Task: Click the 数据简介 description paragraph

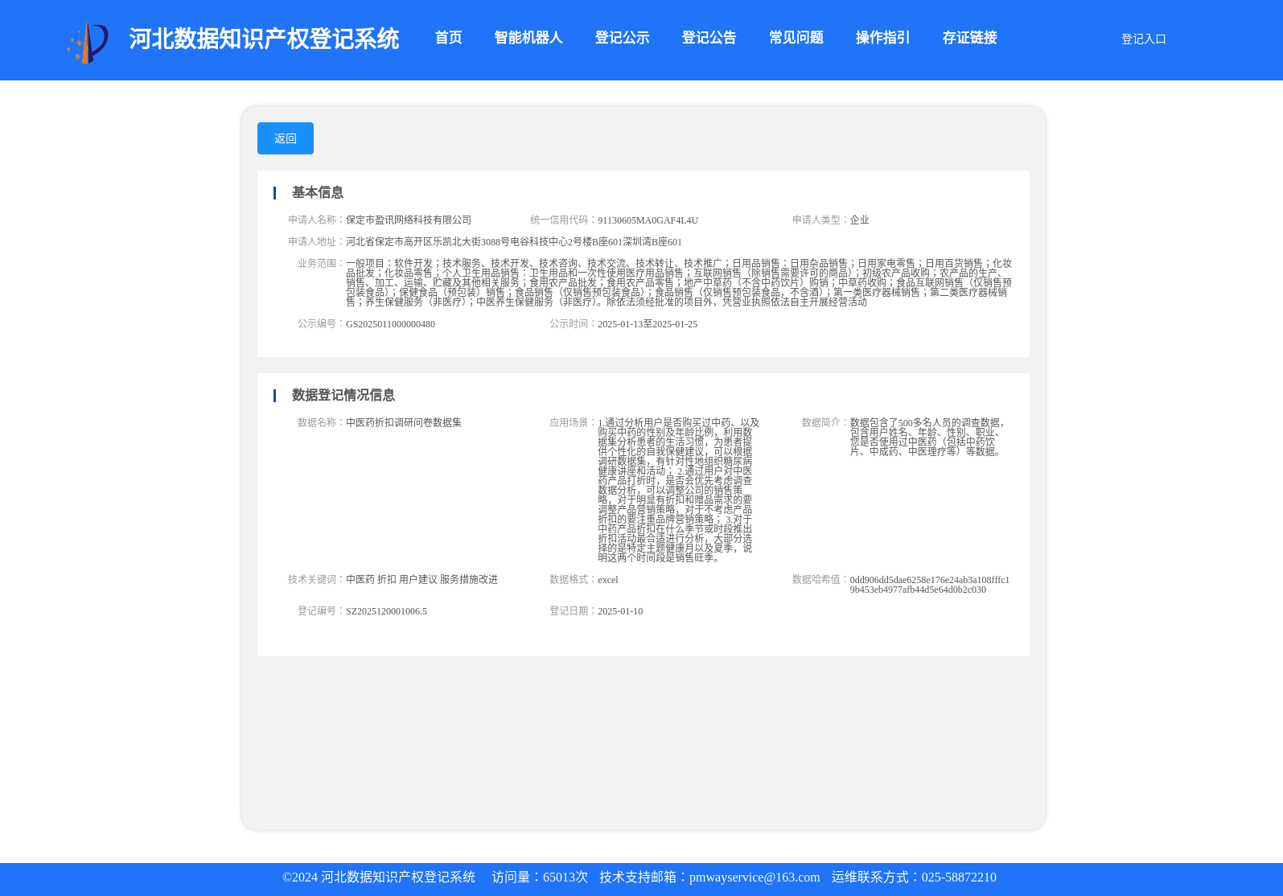Action: (929, 437)
